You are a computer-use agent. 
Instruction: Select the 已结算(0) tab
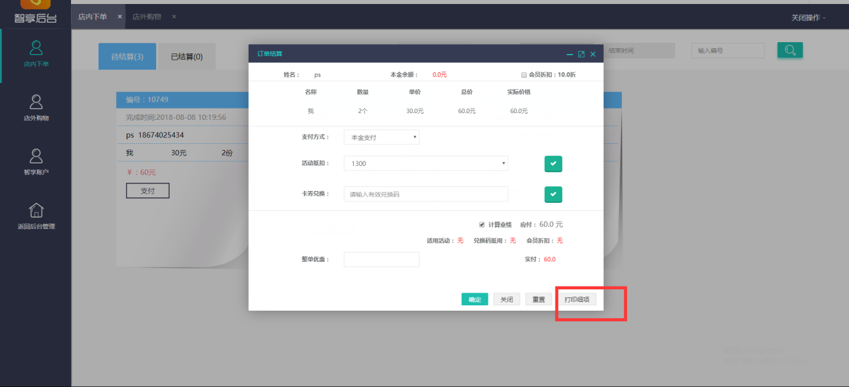click(x=187, y=57)
